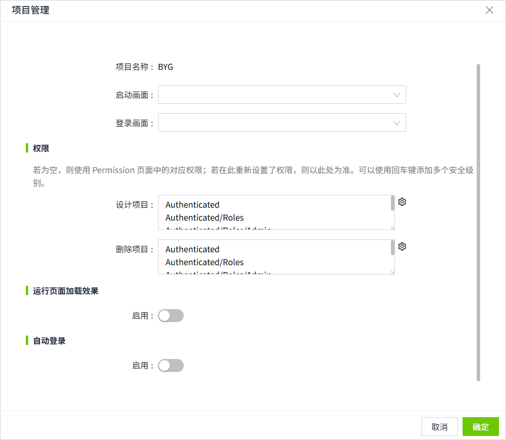The width and height of the screenshot is (506, 440).
Task: Click the gear icon beside 删除项目 list
Action: click(x=402, y=246)
